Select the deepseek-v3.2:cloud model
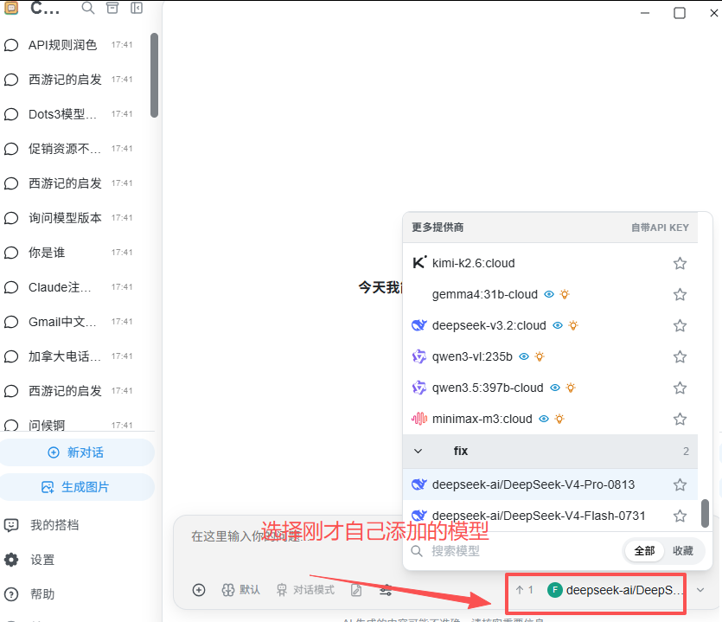This screenshot has height=622, width=722. [550, 326]
